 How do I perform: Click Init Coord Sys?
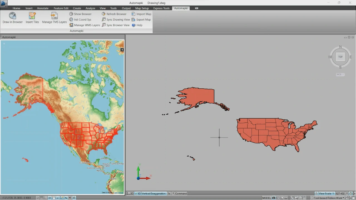[80, 19]
